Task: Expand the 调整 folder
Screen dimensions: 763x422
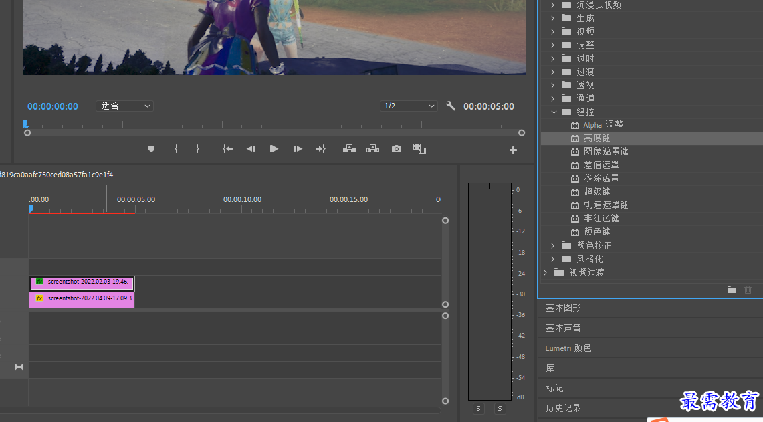Action: click(553, 45)
